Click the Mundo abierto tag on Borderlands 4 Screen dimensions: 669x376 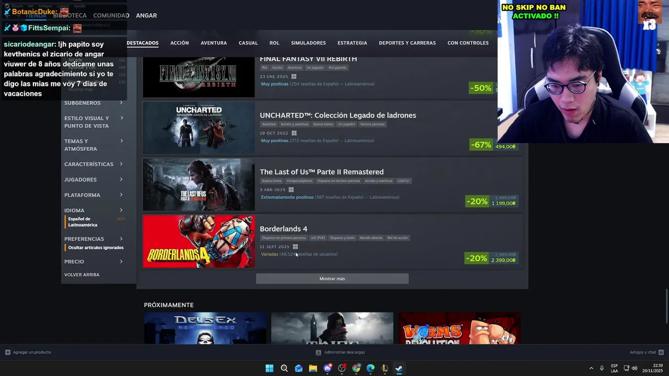pos(370,238)
